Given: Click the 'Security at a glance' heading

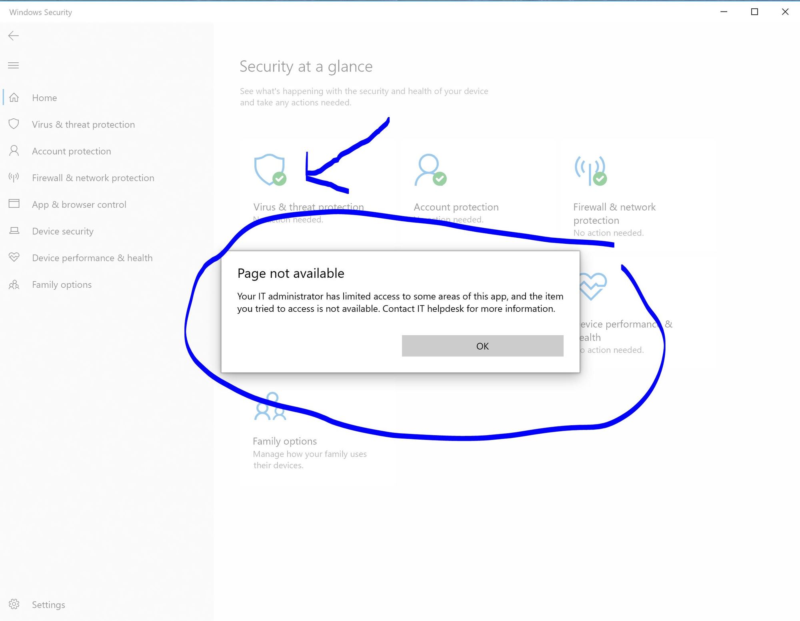Looking at the screenshot, I should click(x=306, y=66).
